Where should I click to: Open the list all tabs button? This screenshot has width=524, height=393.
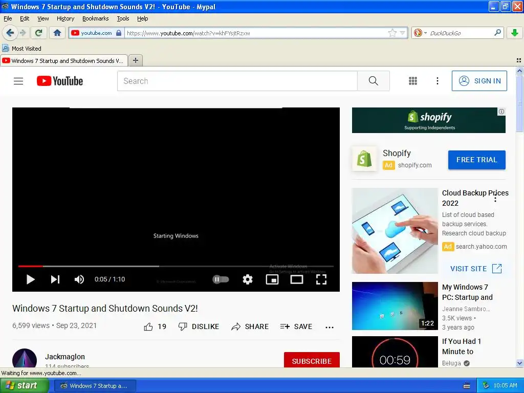coord(519,60)
